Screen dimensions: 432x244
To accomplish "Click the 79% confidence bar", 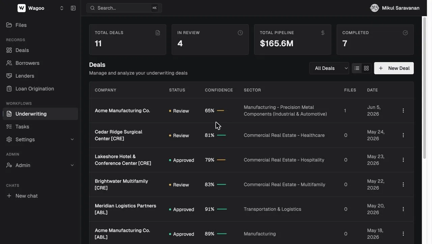I will [x=221, y=160].
